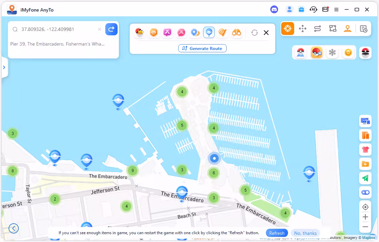The image size is (379, 242).
Task: Click Refresh in the bottom notification banner
Action: (277, 233)
